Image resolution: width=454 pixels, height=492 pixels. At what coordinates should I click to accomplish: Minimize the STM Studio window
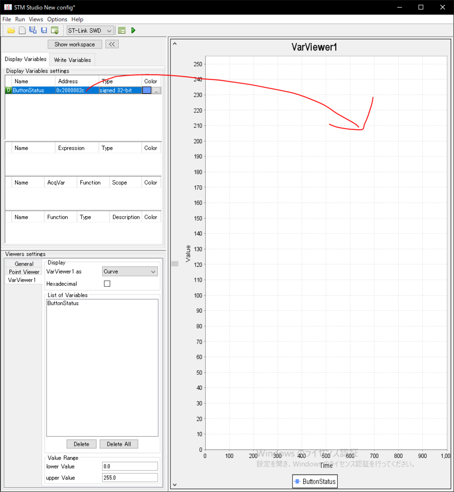[399, 7]
